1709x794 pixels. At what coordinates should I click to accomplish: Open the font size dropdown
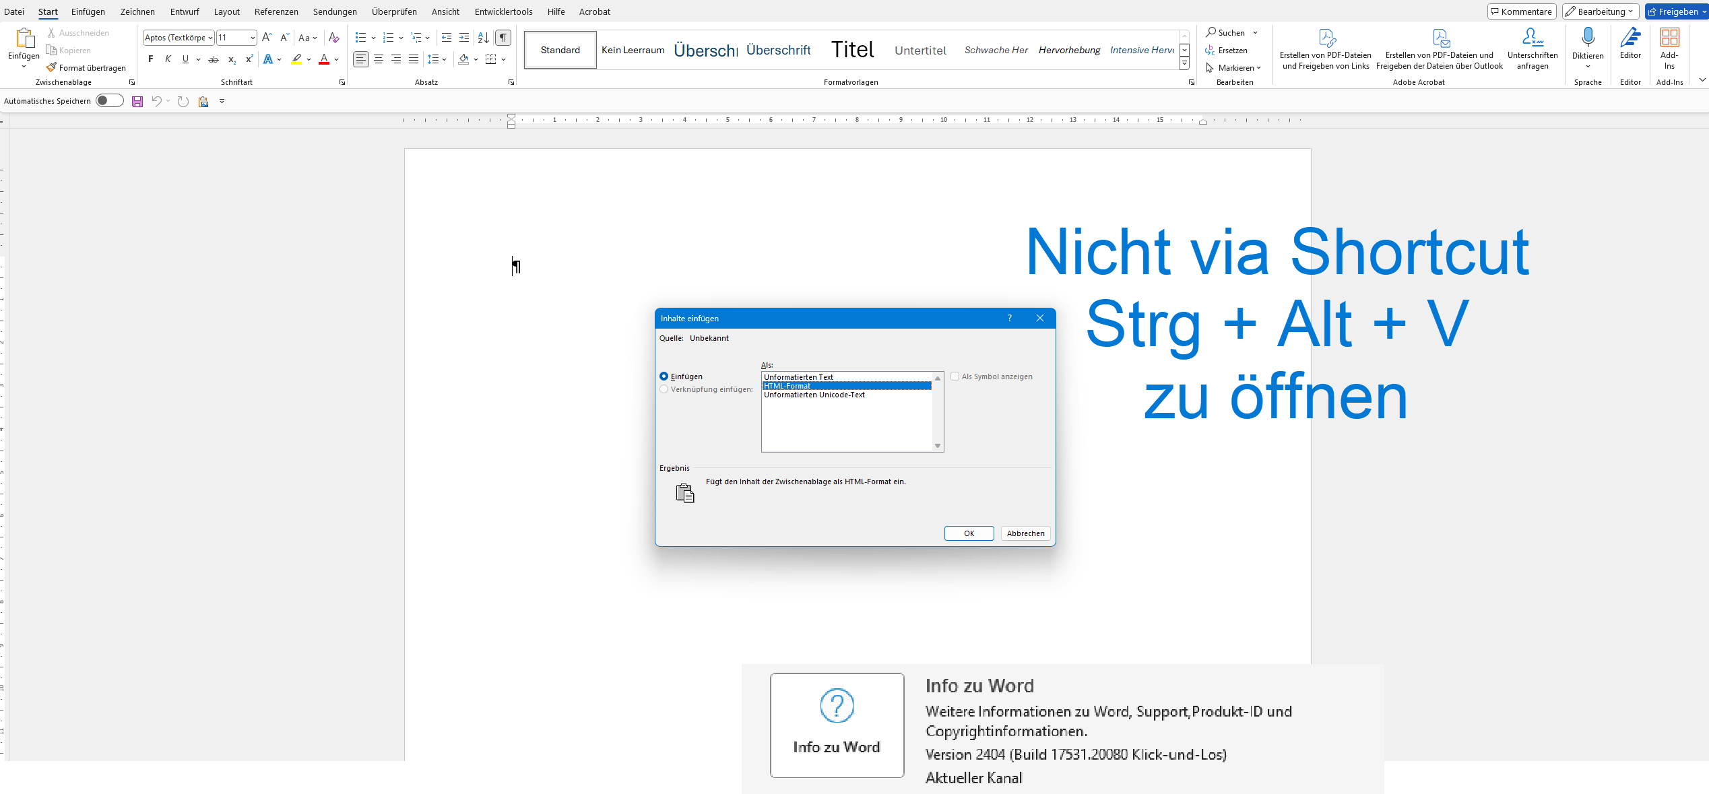[x=251, y=38]
